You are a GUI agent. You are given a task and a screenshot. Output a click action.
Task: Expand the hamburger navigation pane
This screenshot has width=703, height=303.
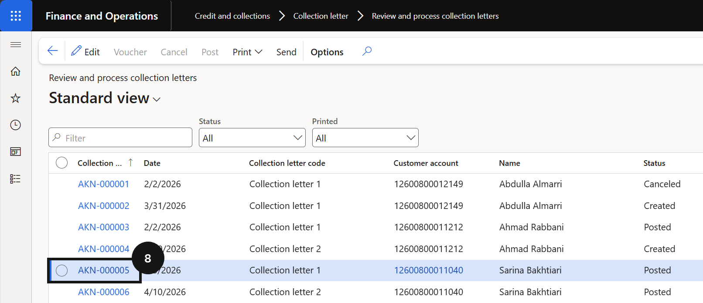[16, 44]
